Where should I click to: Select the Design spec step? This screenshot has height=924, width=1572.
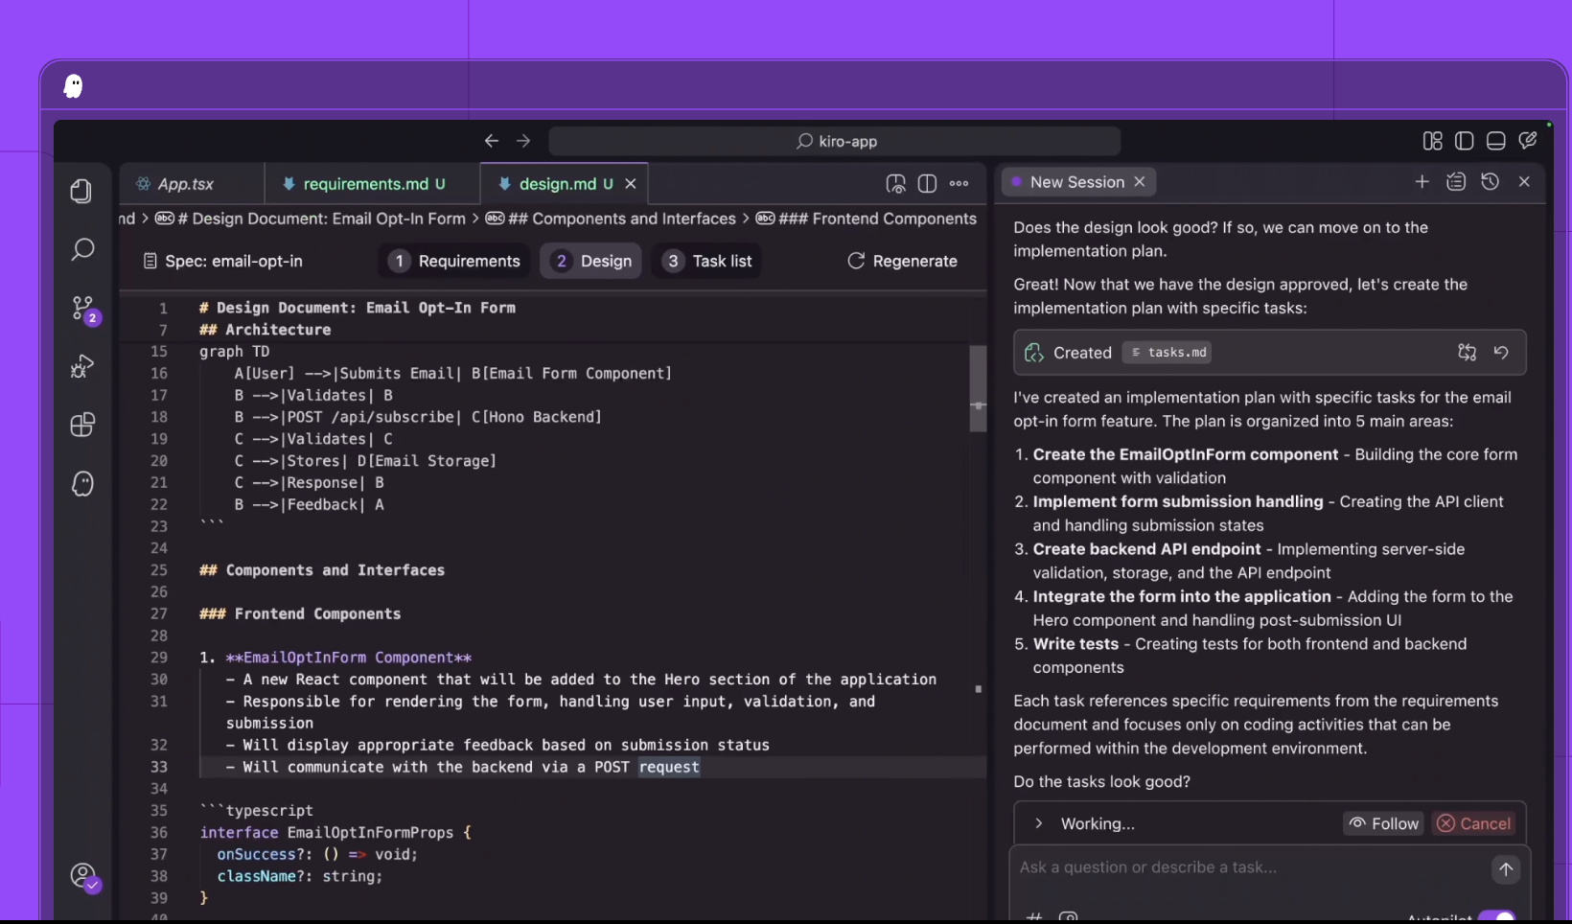pyautogui.click(x=591, y=261)
